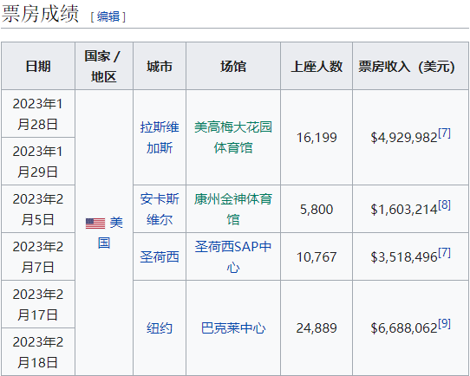Open the 拉斯维加斯 city link
Screen dimensions: 470x376
click(x=160, y=138)
